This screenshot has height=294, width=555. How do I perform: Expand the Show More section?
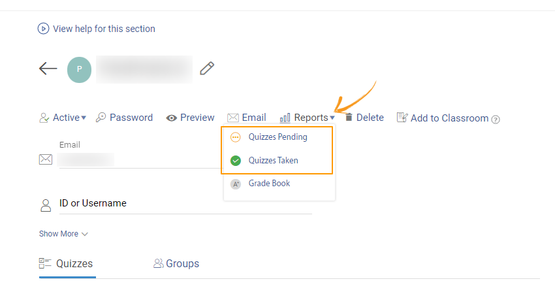tap(63, 234)
